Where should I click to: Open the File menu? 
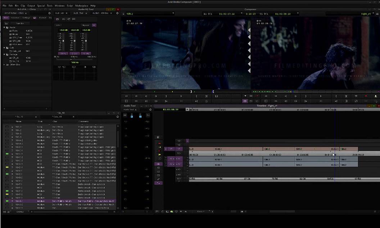[x=4, y=5]
